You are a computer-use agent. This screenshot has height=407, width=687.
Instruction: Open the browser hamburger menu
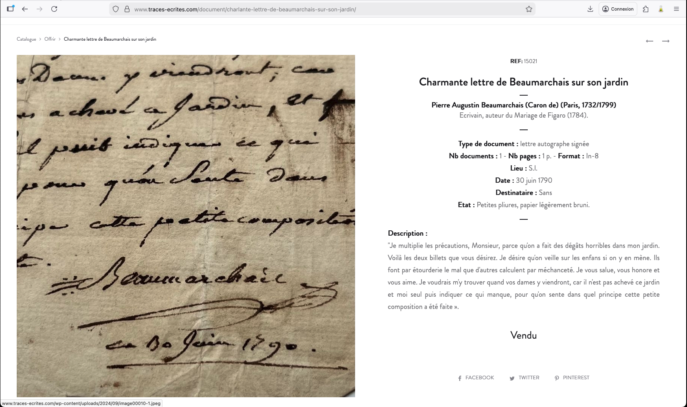pyautogui.click(x=676, y=9)
